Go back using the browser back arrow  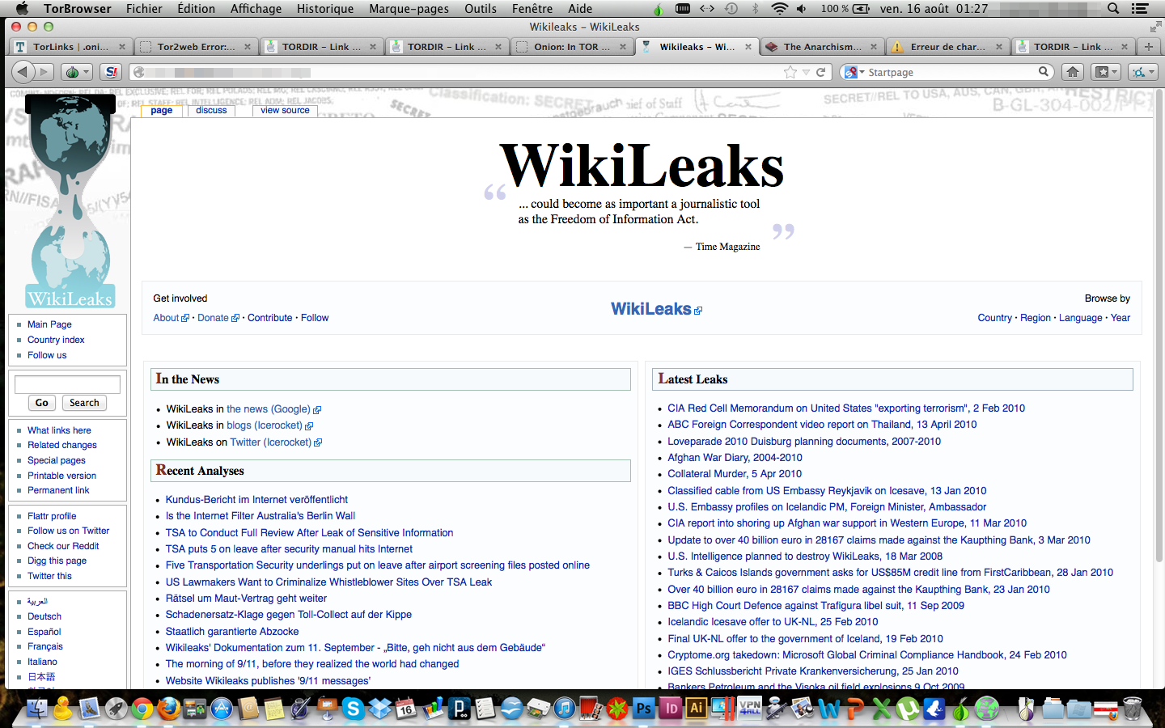click(23, 72)
